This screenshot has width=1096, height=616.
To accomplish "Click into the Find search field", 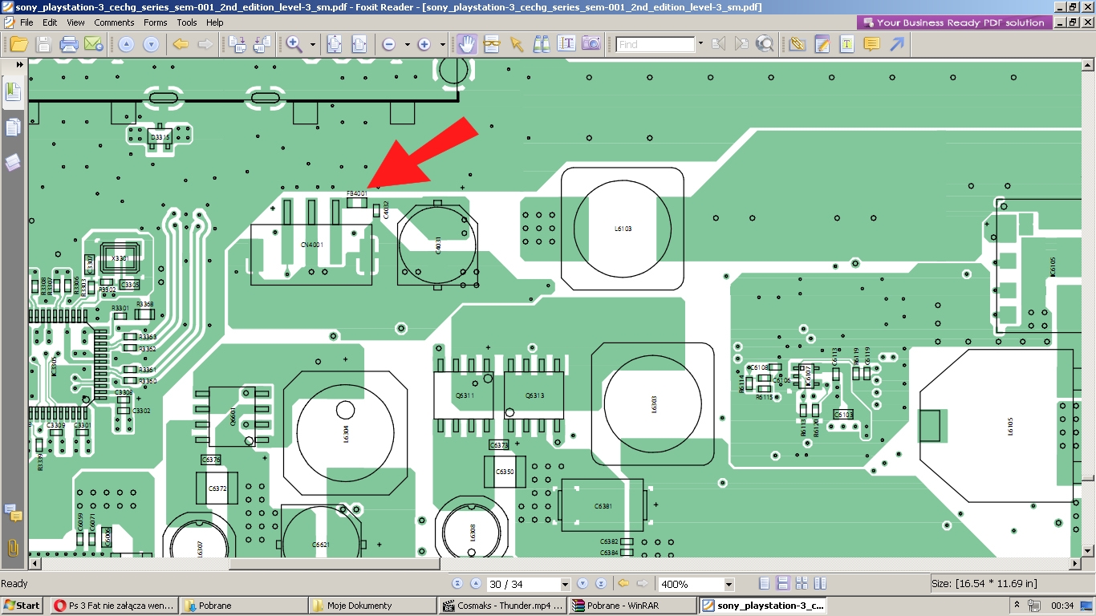I will pos(656,45).
